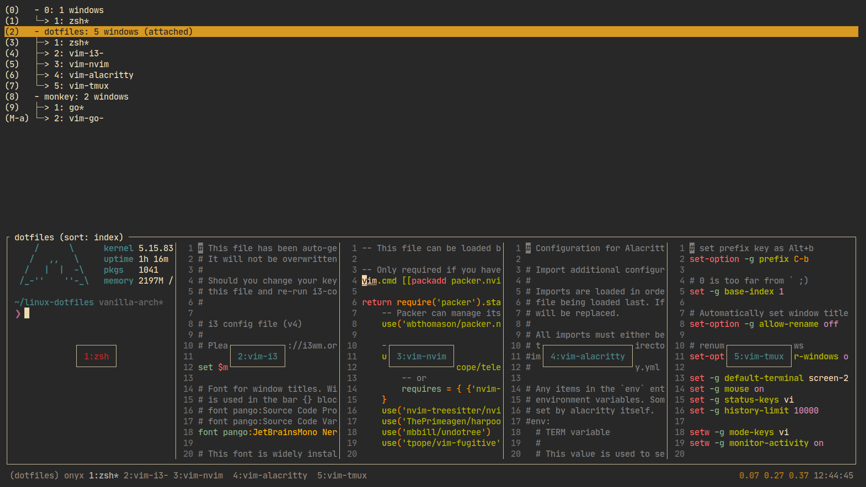Click 'dotfiles (sort: index)' preview title
This screenshot has width=866, height=487.
(x=69, y=237)
